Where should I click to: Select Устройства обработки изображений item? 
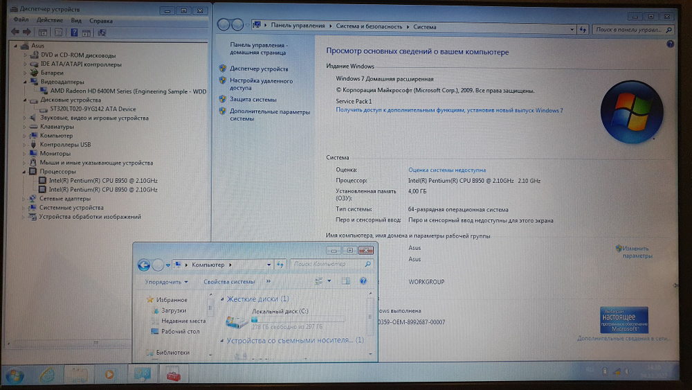point(90,217)
